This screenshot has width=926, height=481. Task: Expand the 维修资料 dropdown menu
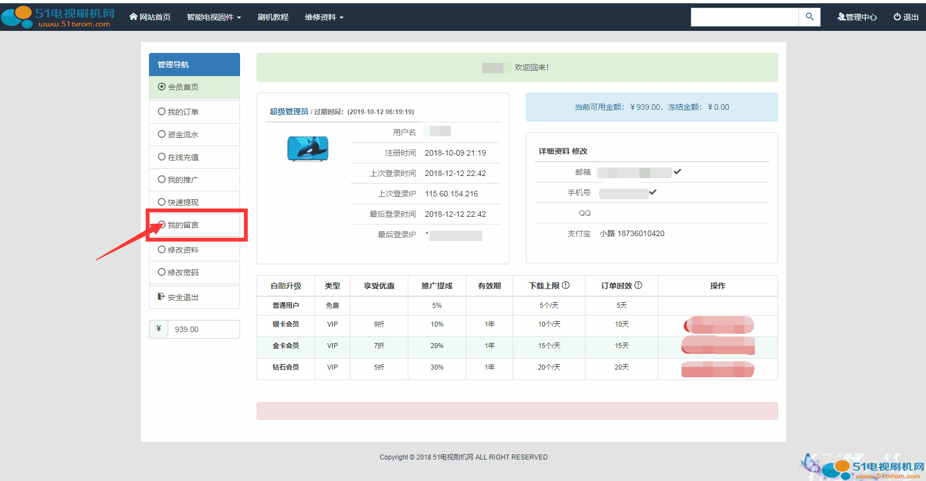[x=324, y=17]
